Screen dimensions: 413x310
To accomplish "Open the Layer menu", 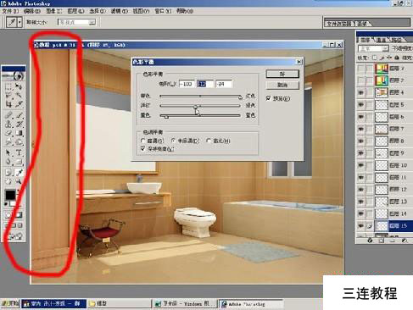I will coord(75,11).
